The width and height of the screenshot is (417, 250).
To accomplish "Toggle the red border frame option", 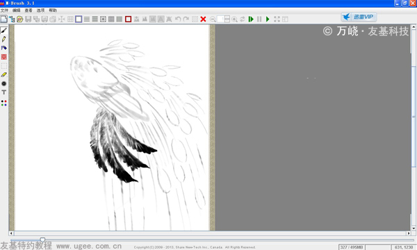I will tap(128, 19).
